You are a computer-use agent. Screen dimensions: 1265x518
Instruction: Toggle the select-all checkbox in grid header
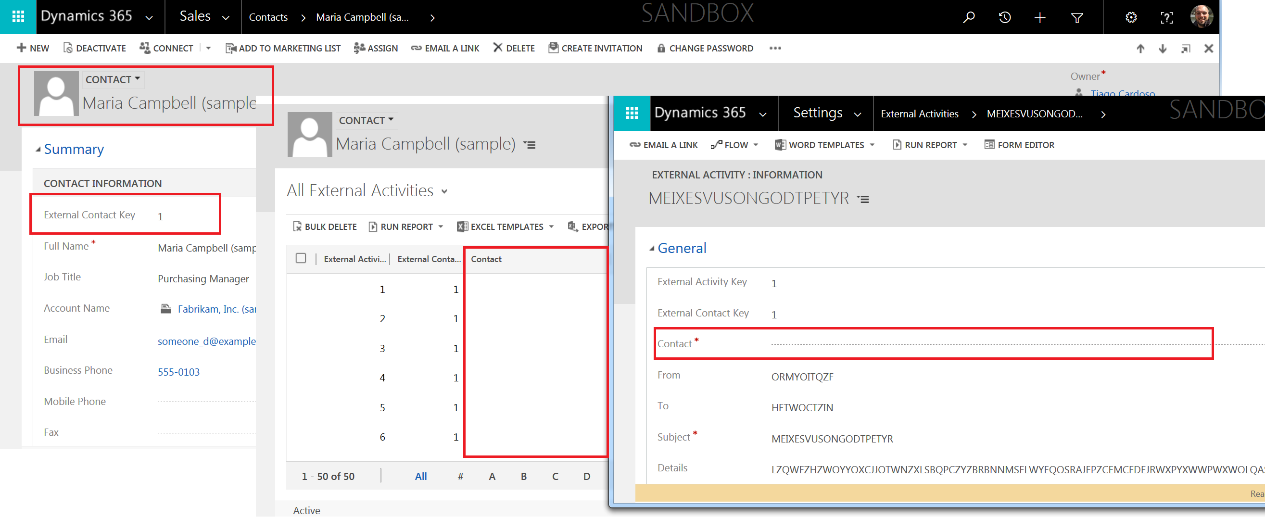click(301, 258)
